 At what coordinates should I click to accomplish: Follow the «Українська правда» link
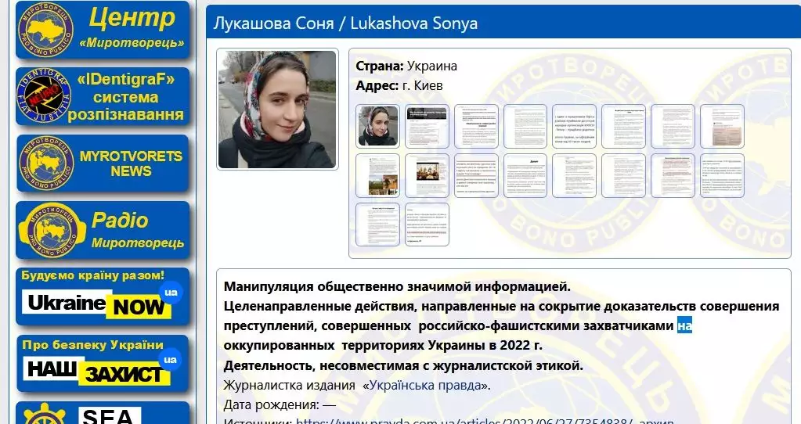tap(425, 385)
